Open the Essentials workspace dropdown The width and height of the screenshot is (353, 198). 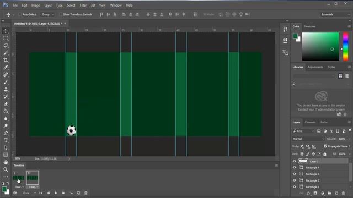point(335,14)
